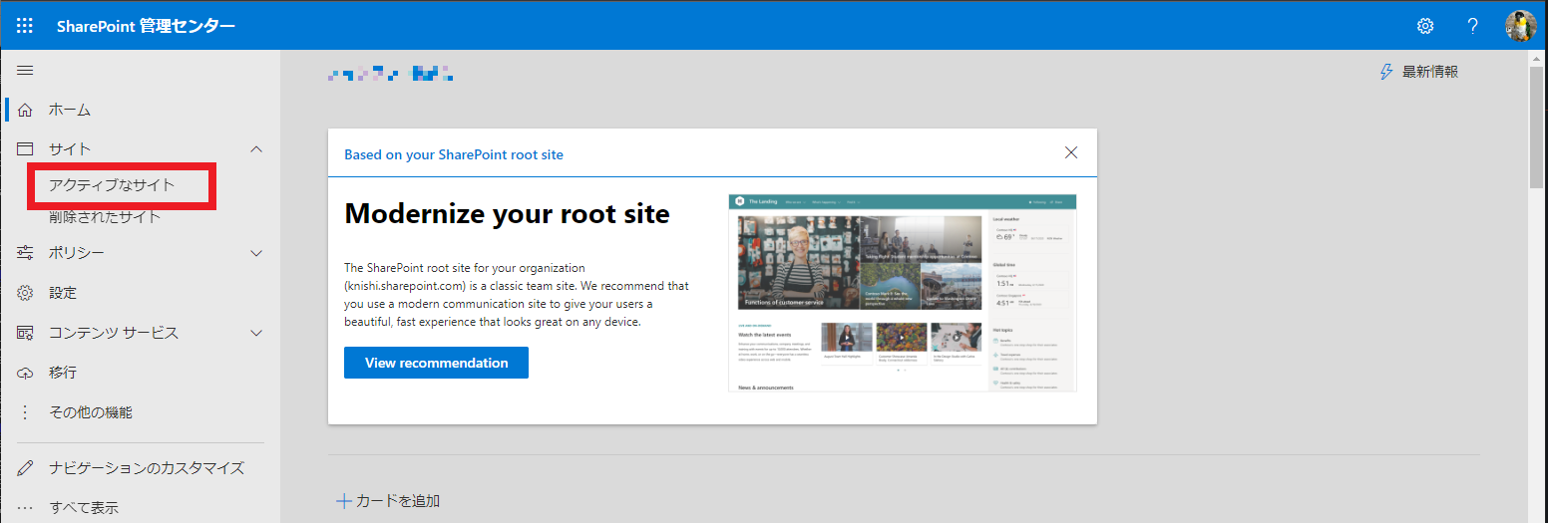Screen dimensions: 1548x523
Task: Collapse the navigation hamburger menu
Action: [x=25, y=70]
